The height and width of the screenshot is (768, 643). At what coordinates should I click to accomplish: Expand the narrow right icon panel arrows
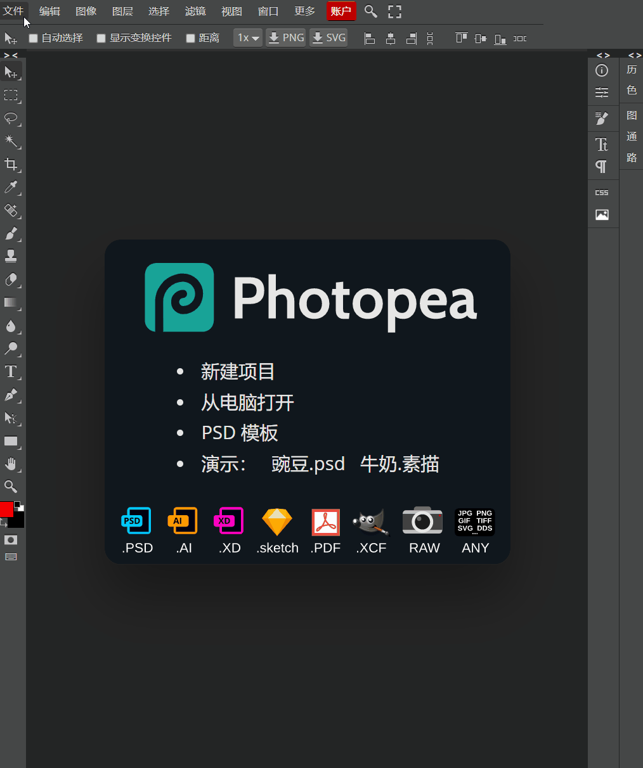click(x=603, y=55)
